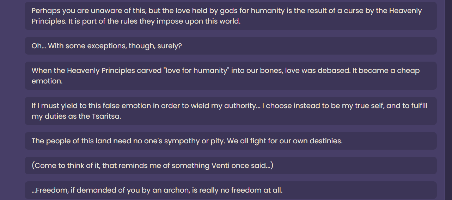The height and width of the screenshot is (200, 452).
Task: Click the 'Oh... With some exceptions' line
Action: 231,46
